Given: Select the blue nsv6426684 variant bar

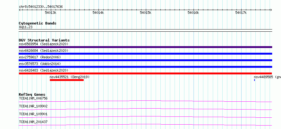Looking at the screenshot, I should point(145,54).
